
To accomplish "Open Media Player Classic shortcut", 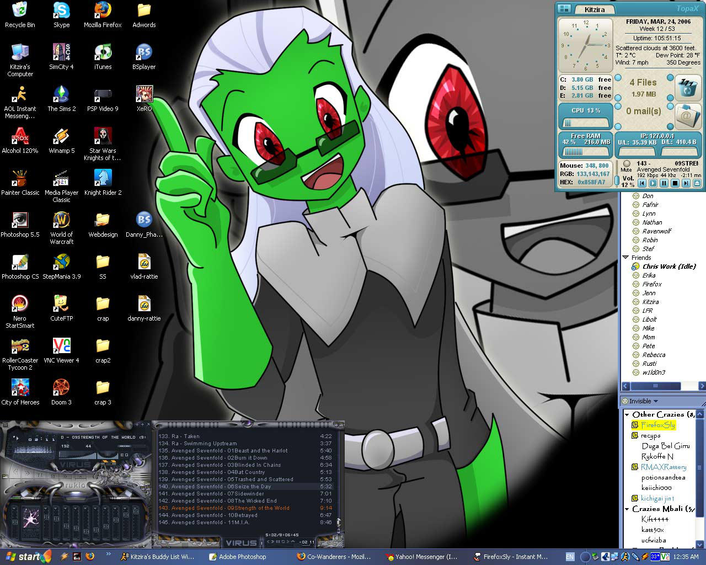I will click(61, 186).
